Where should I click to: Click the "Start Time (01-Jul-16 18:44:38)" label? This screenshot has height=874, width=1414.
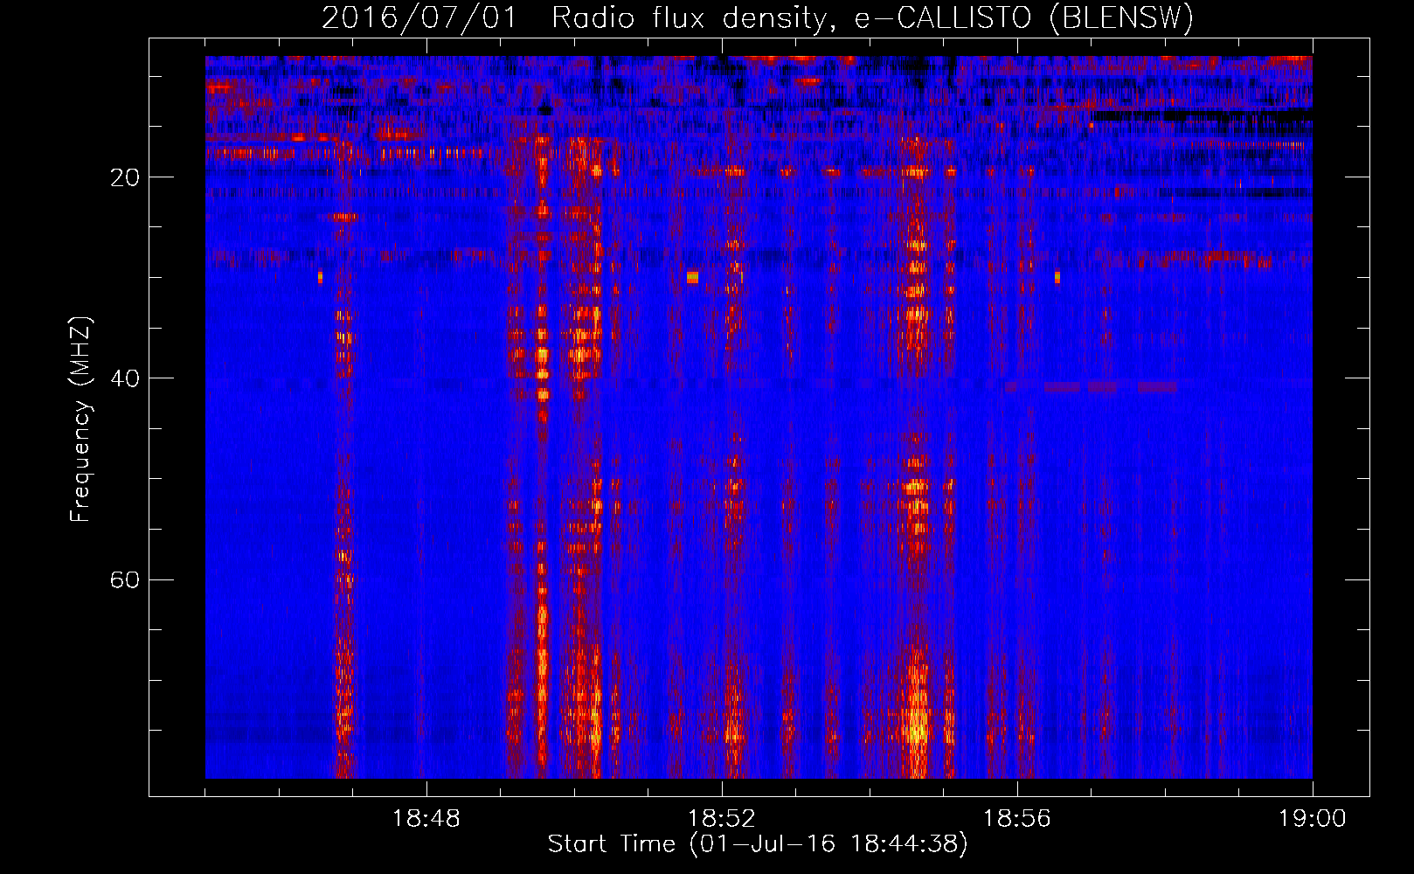pyautogui.click(x=758, y=844)
